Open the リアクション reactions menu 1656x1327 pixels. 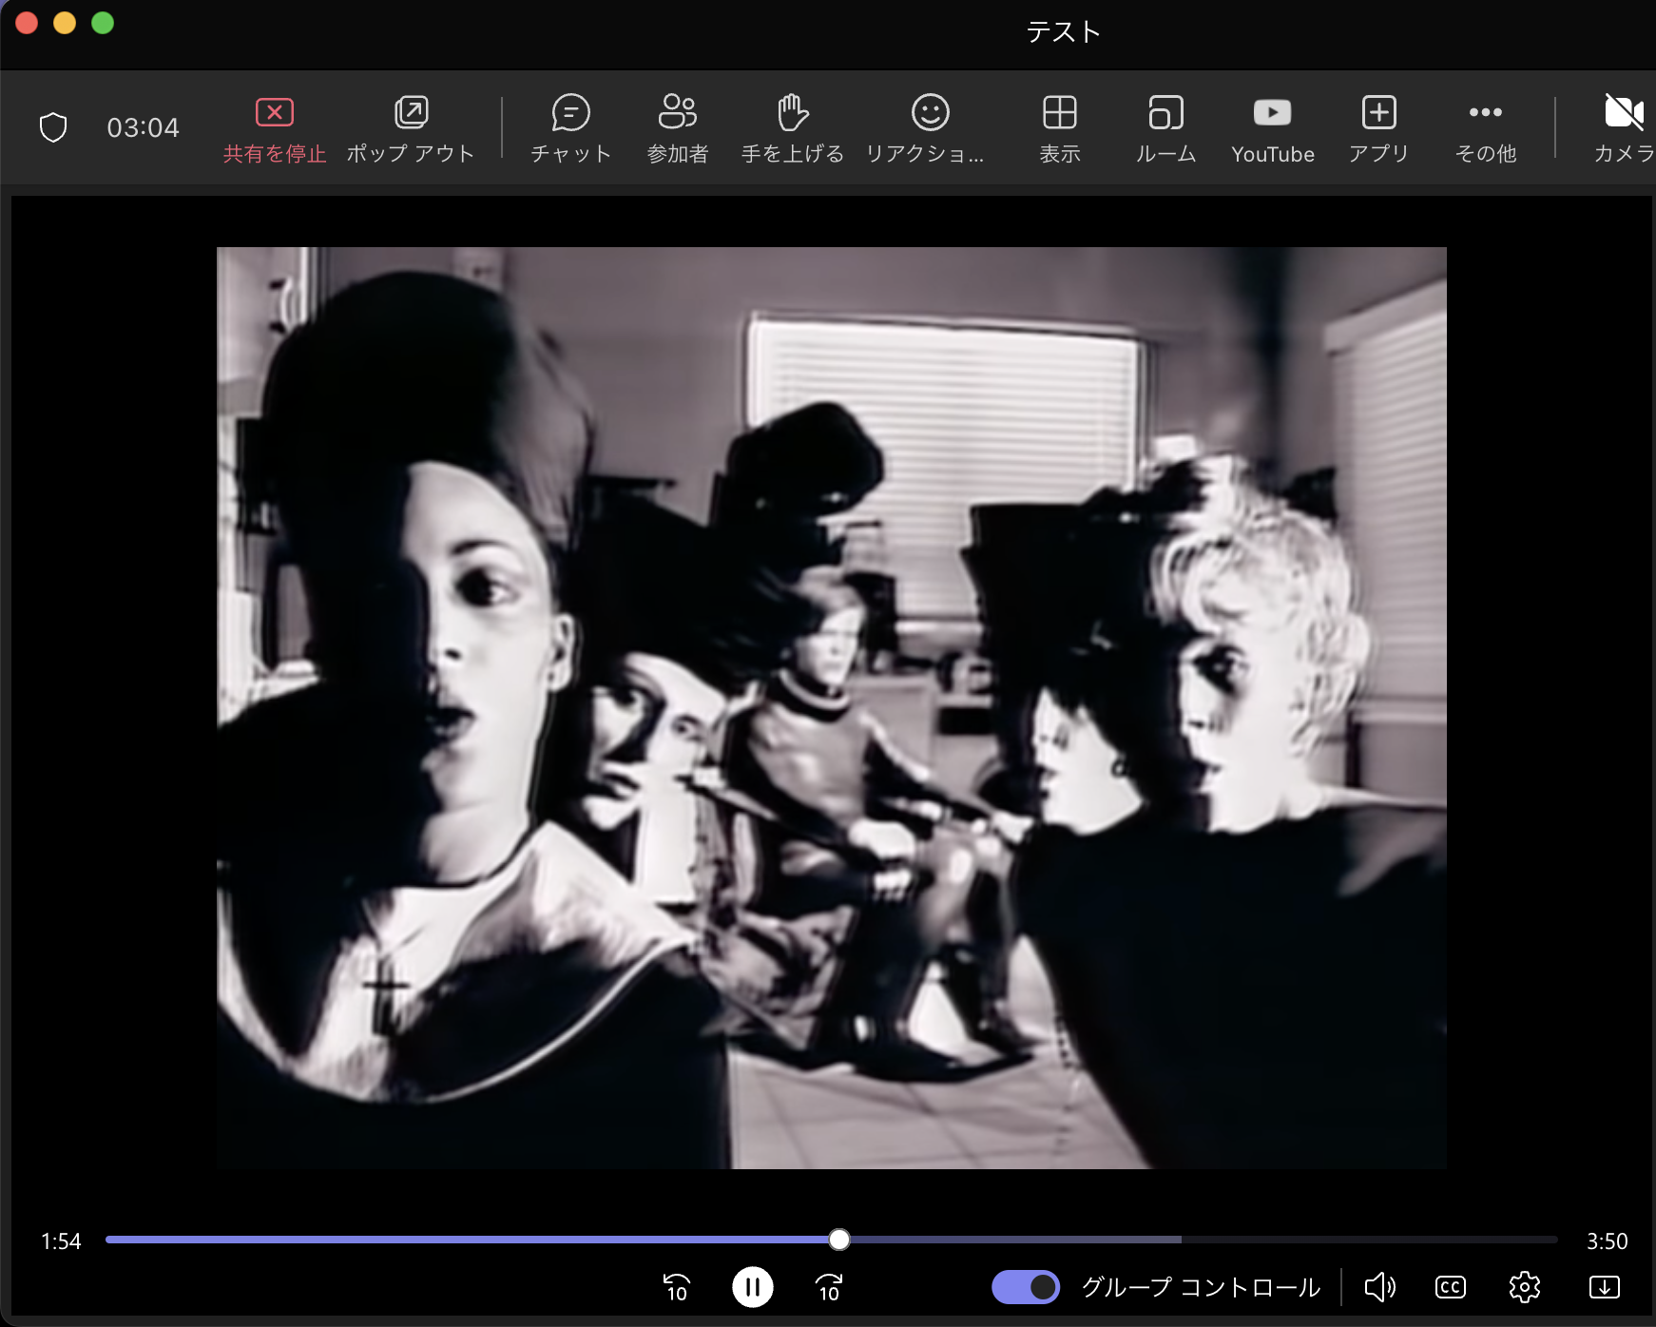pos(925,129)
